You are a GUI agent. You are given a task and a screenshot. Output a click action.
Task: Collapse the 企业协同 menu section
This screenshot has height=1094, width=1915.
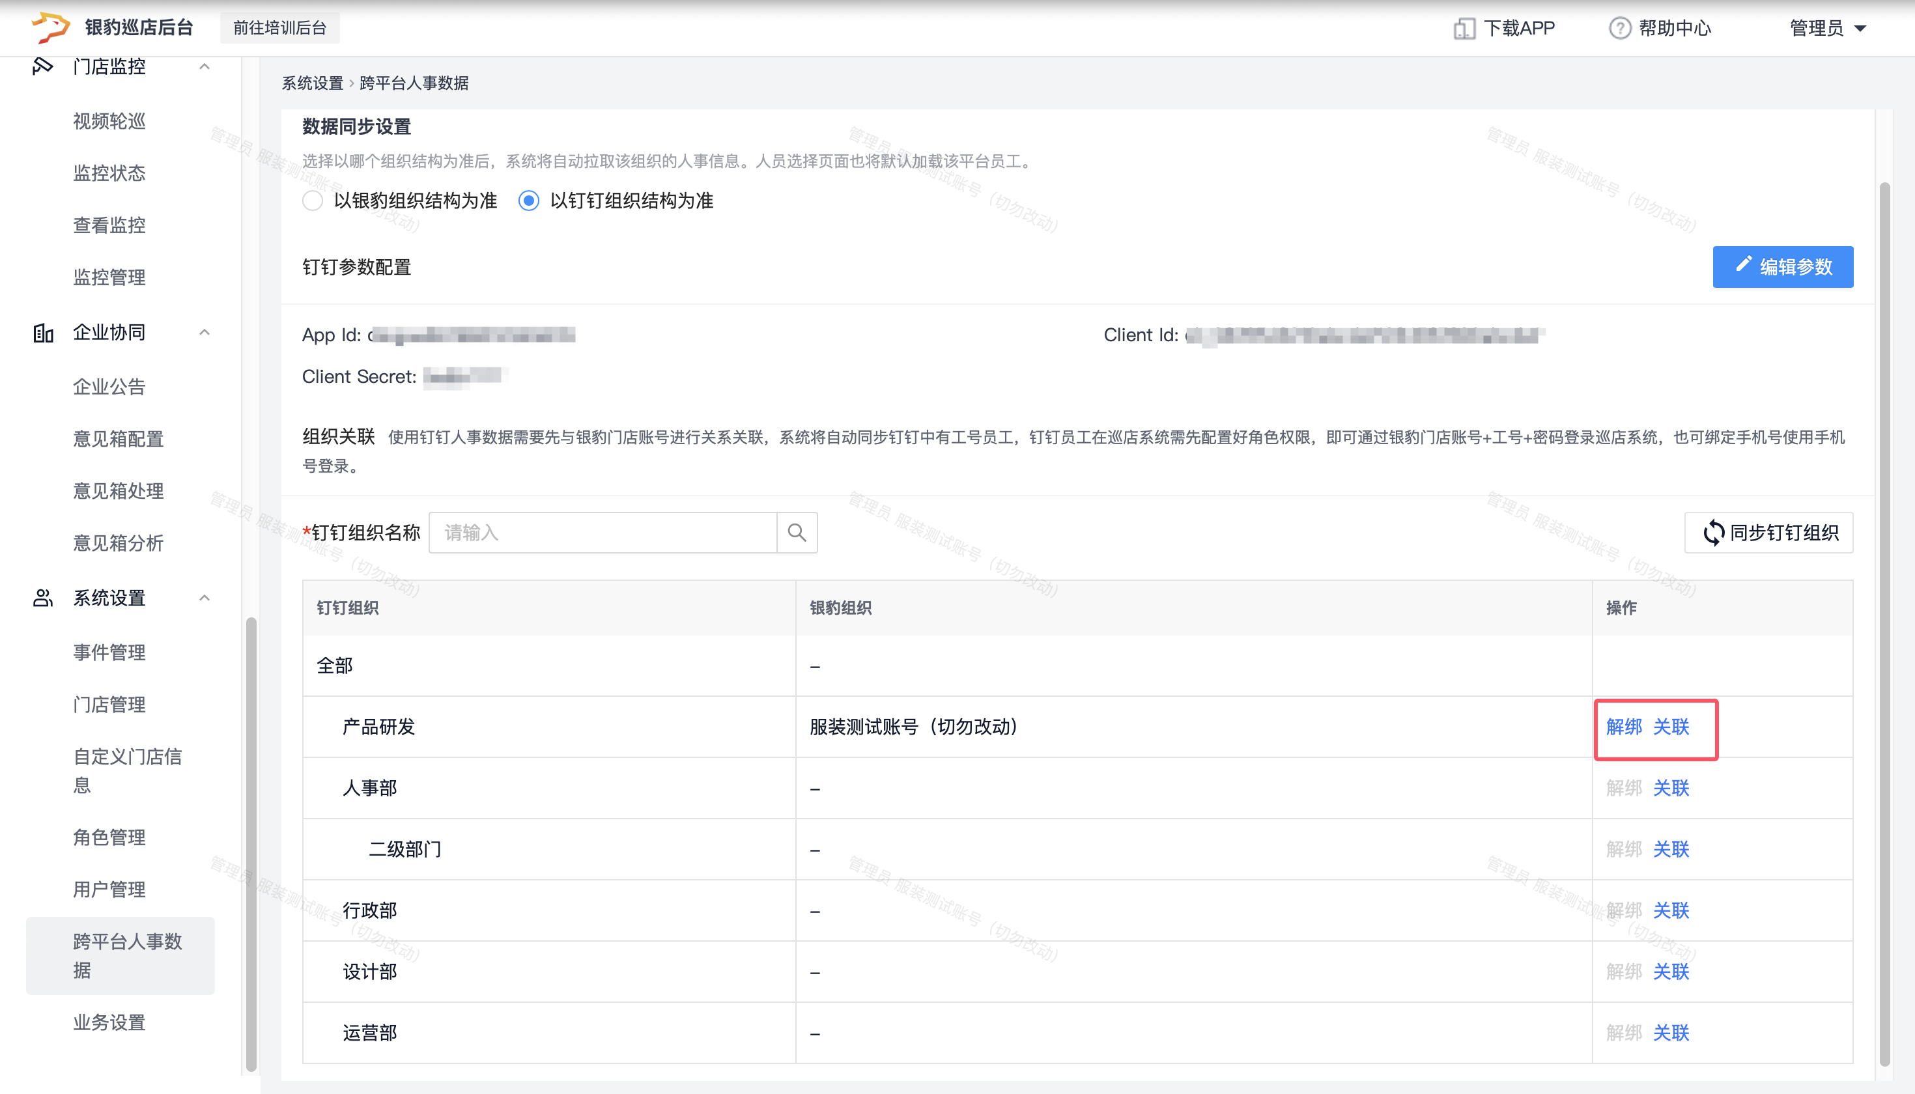point(205,332)
